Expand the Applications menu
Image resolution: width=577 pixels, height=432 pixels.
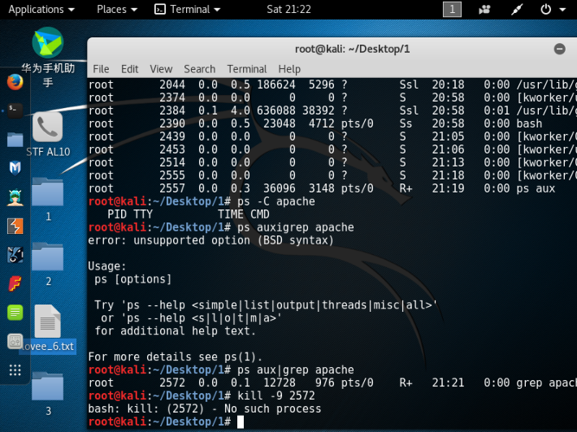pyautogui.click(x=41, y=10)
